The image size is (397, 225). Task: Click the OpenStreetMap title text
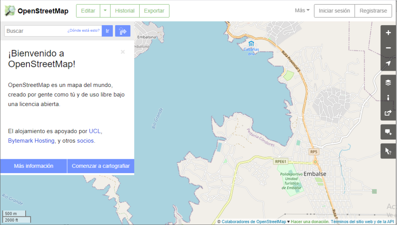point(43,11)
